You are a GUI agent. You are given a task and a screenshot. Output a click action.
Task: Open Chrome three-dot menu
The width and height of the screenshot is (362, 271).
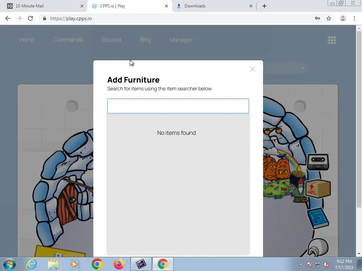pyautogui.click(x=354, y=18)
